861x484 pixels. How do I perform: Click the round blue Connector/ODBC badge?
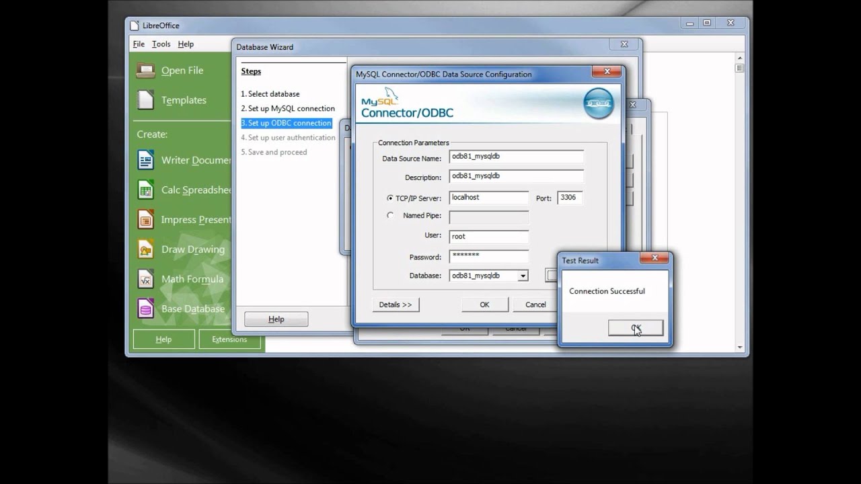click(598, 104)
